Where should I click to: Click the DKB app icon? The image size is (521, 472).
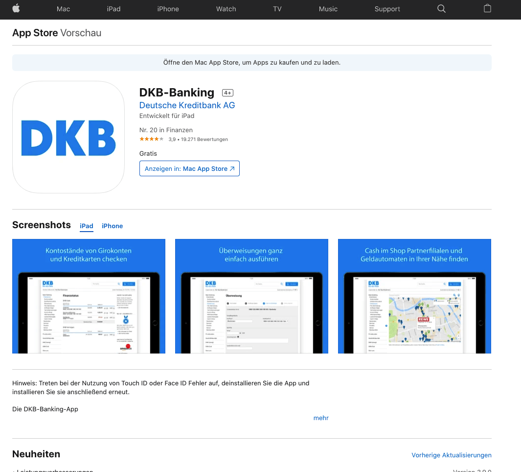click(x=68, y=137)
